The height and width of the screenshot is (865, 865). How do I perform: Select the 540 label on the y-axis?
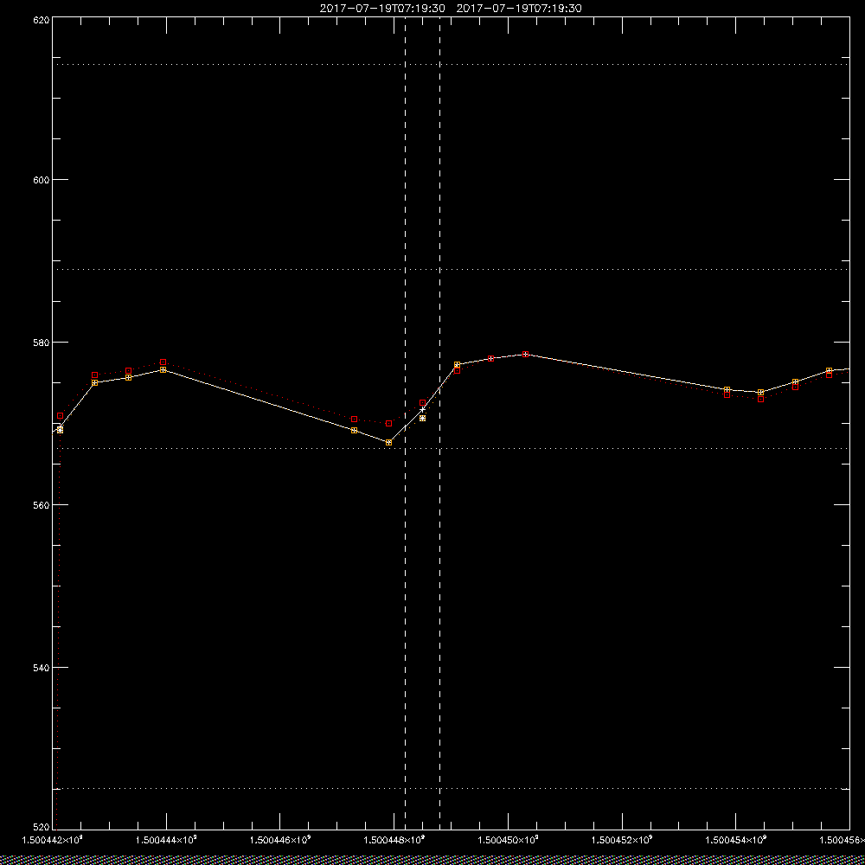point(42,668)
